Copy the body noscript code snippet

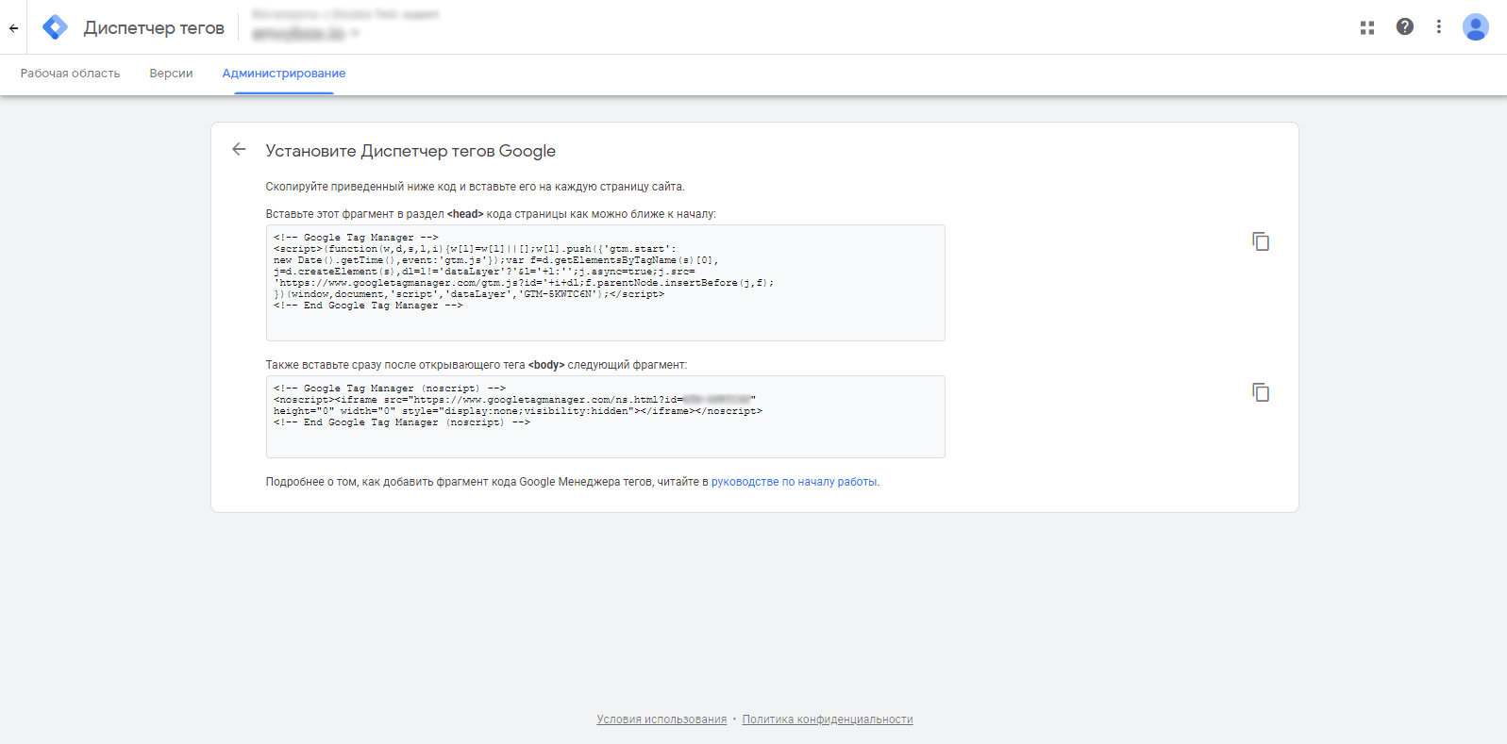click(1260, 392)
